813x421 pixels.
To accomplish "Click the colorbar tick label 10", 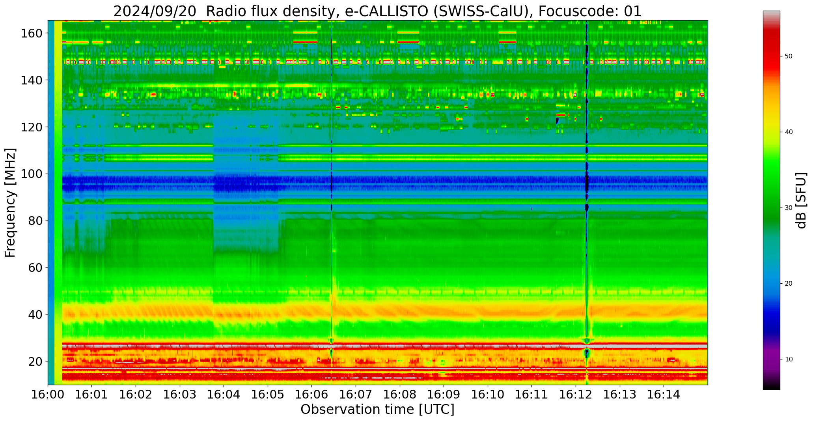I will pyautogui.click(x=789, y=359).
